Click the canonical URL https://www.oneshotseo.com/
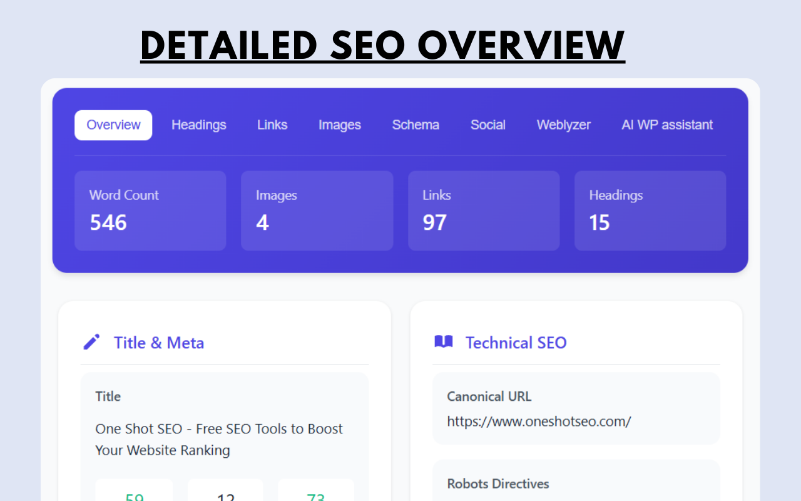801x501 pixels. pyautogui.click(x=539, y=421)
